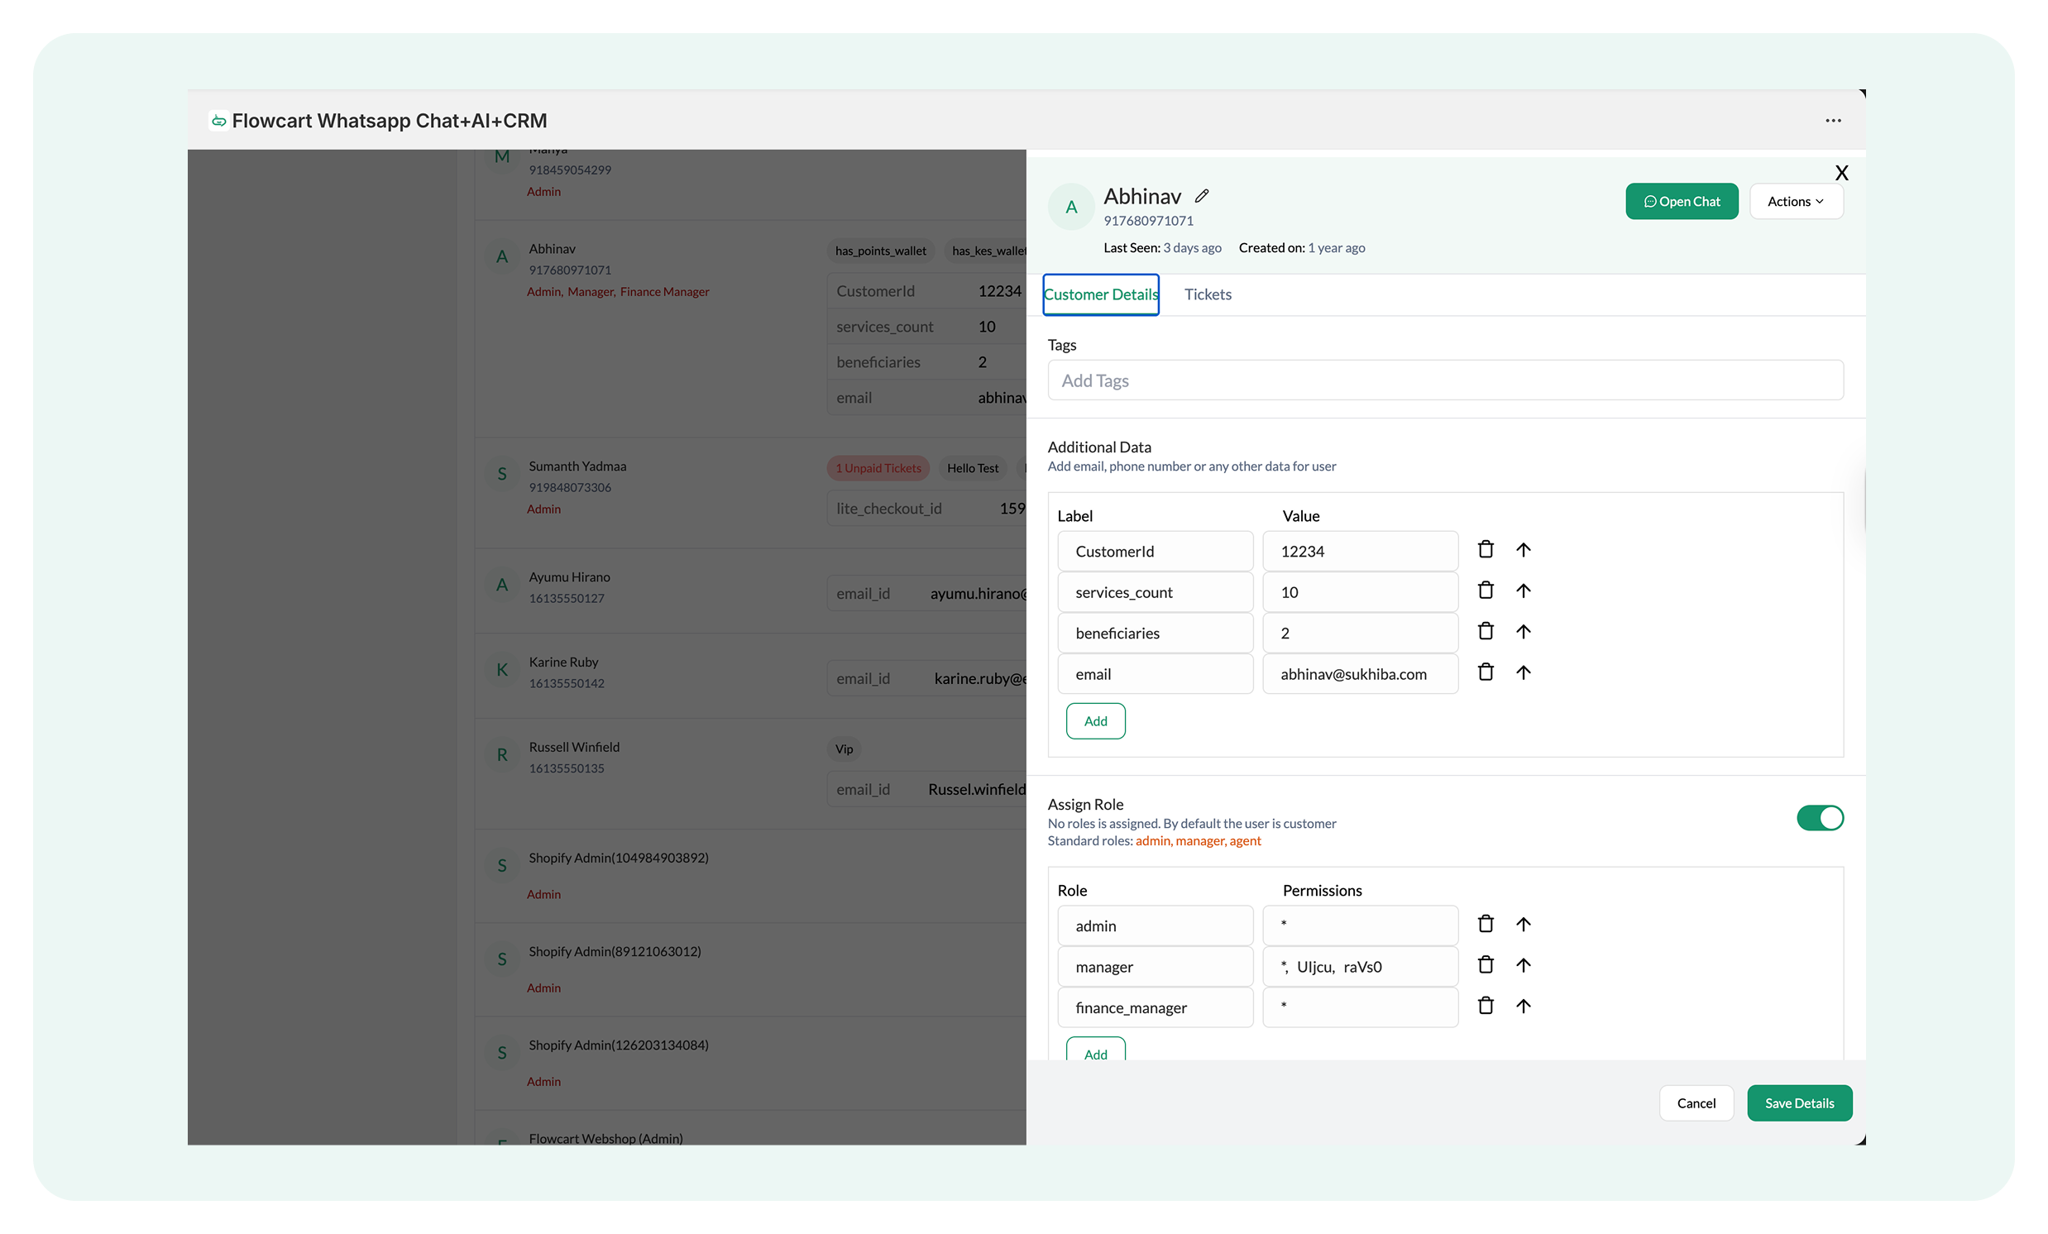Viewport: 2048px width, 1234px height.
Task: Click the Open Chat button
Action: 1681,201
